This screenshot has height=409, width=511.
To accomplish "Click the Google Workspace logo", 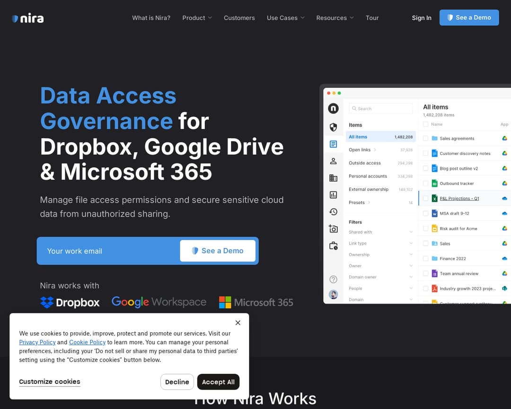I will coord(159,302).
